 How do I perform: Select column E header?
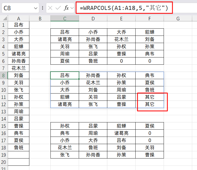click(121, 19)
